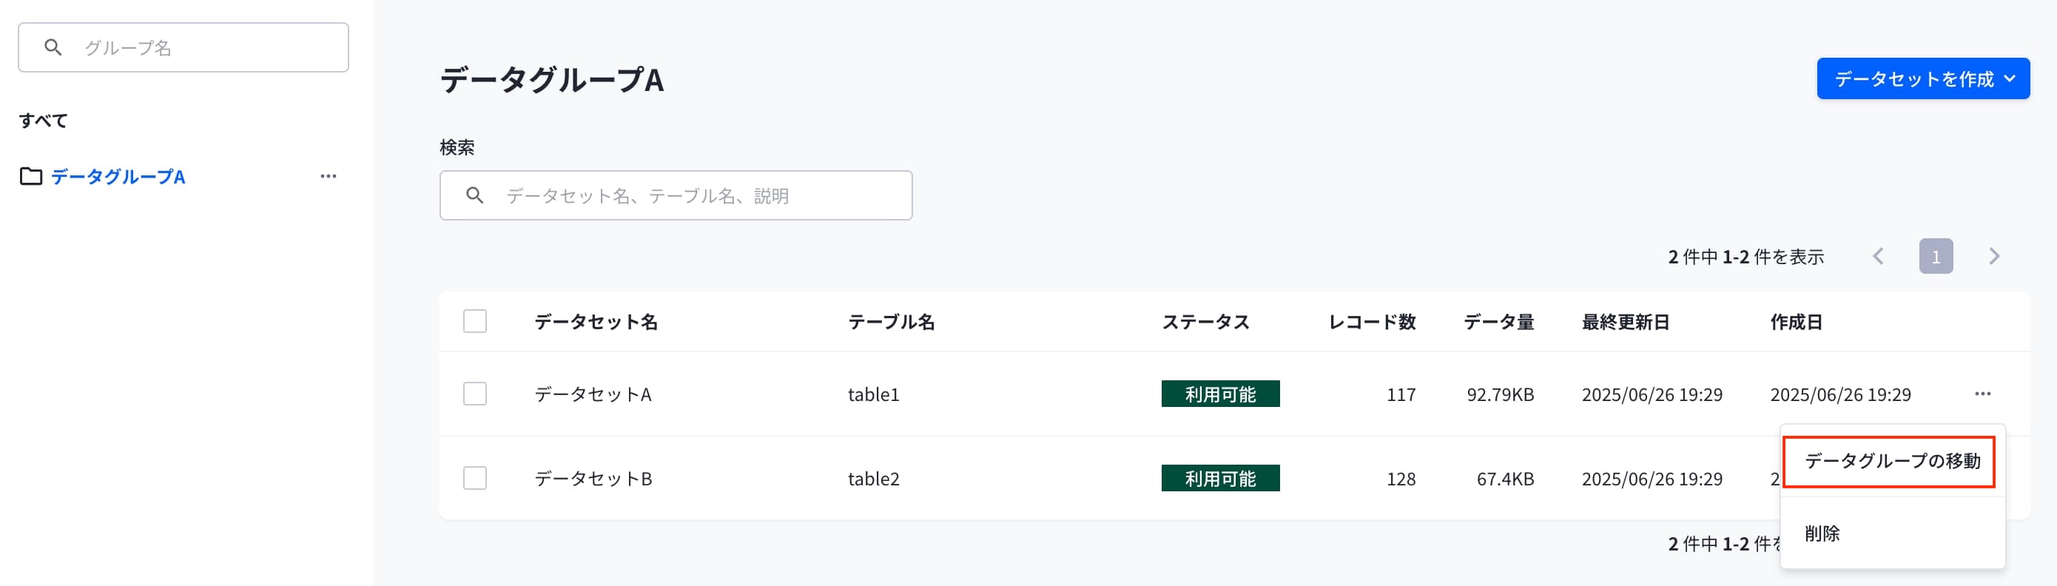
Task: Check the box for データセットA row
Action: (475, 394)
